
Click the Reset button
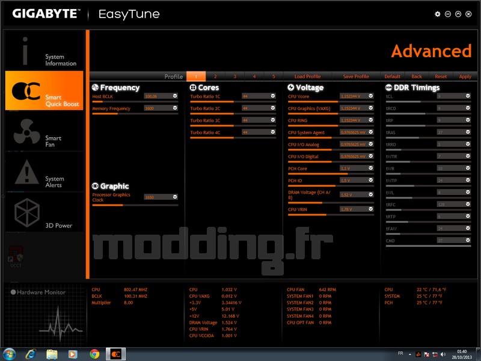(x=441, y=76)
